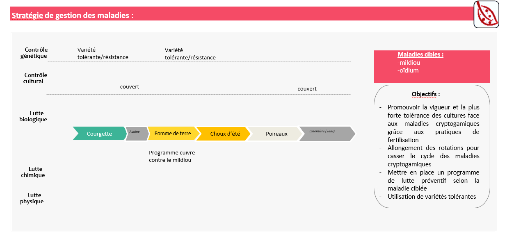Click the diseased leaf icon
The image size is (514, 236).
point(486,14)
